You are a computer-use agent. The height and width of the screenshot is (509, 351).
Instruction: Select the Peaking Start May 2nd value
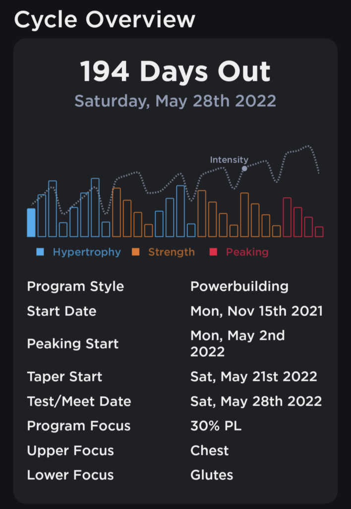click(x=237, y=343)
